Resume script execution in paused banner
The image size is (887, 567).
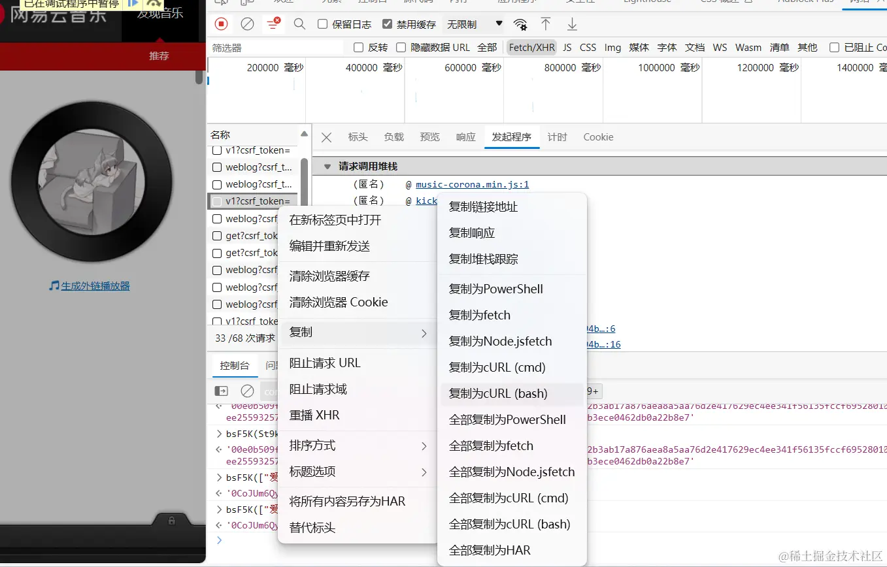pyautogui.click(x=133, y=3)
